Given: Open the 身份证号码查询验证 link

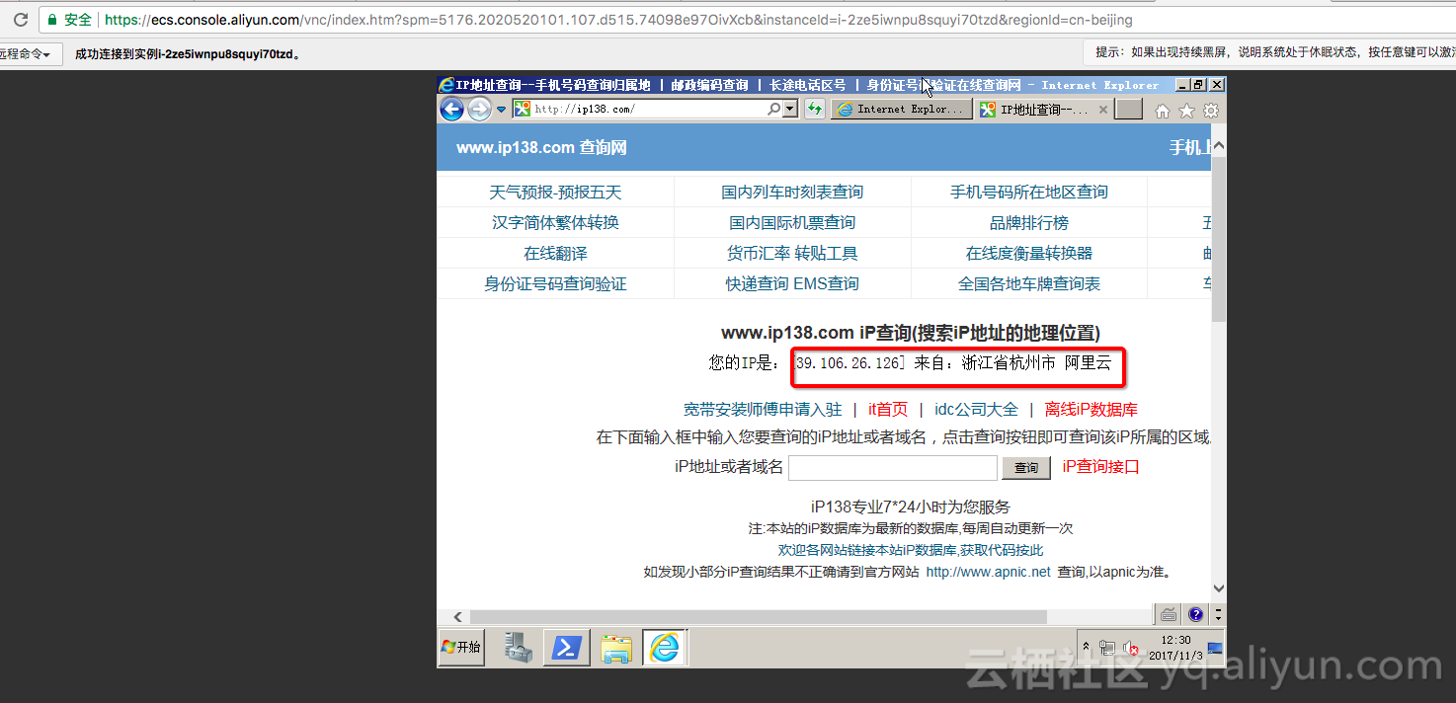Looking at the screenshot, I should pyautogui.click(x=555, y=283).
